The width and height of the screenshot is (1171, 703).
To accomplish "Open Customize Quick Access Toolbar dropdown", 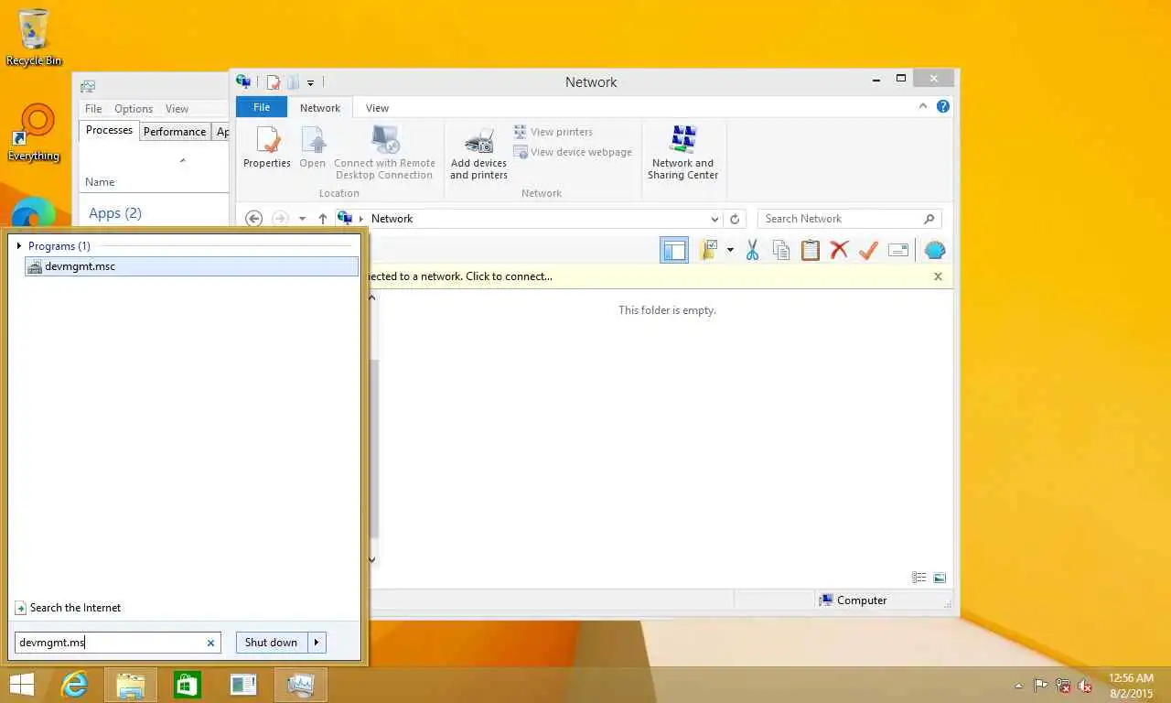I will click(310, 82).
